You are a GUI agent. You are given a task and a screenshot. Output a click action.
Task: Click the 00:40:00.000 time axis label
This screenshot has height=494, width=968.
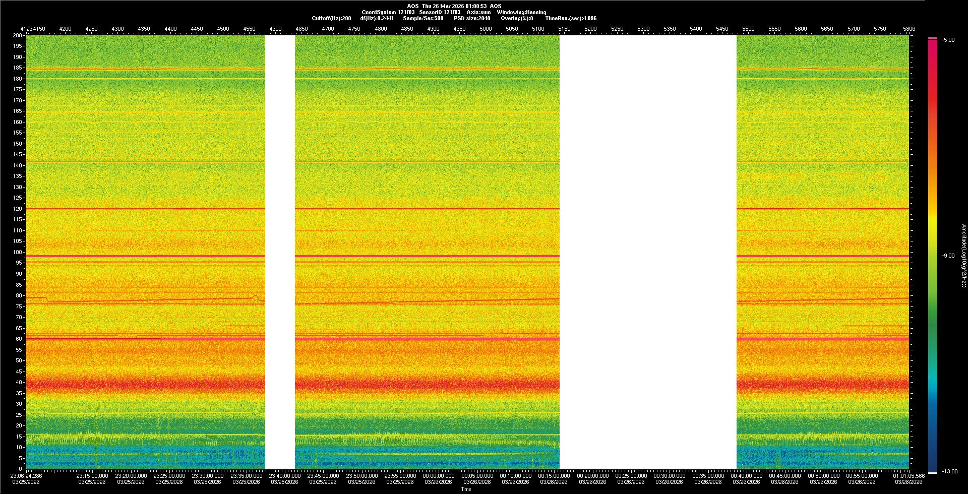[746, 476]
